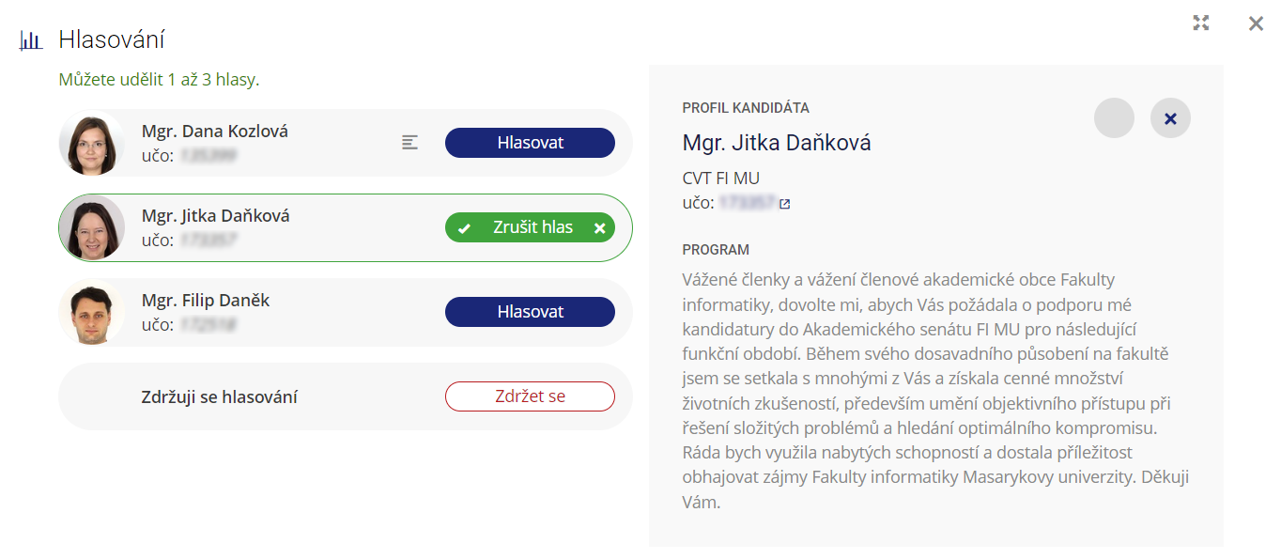The width and height of the screenshot is (1281, 559).
Task: Expand the voting dialog to fullscreen
Action: (1200, 23)
